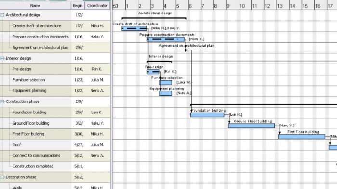Click the Architectural design summary bar
The image size is (337, 189).
(154, 18)
